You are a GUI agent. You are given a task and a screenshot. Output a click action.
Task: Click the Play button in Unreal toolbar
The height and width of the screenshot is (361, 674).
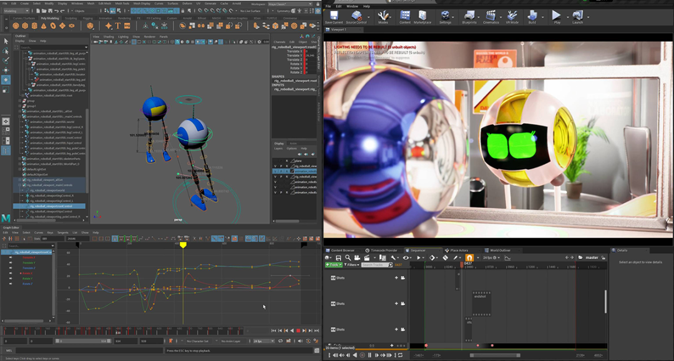point(555,16)
